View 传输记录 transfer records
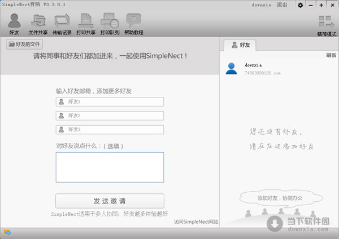339x239 pixels. coord(62,24)
